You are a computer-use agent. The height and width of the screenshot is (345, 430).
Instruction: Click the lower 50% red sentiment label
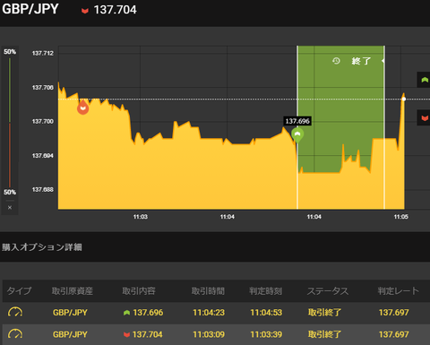[10, 192]
